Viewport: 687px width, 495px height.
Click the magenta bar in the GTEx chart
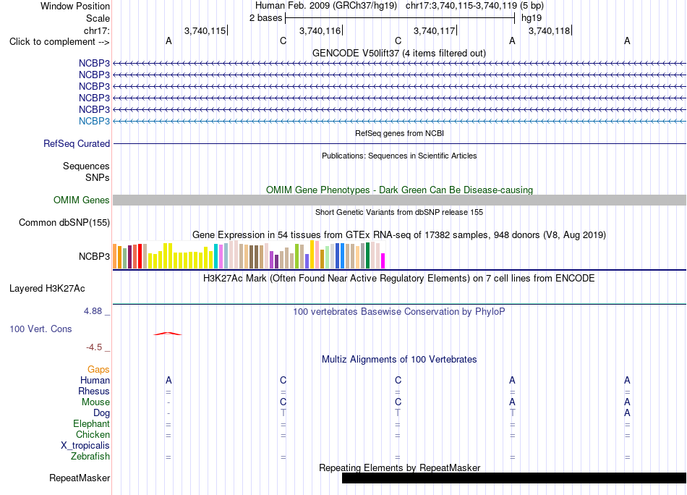click(x=383, y=261)
